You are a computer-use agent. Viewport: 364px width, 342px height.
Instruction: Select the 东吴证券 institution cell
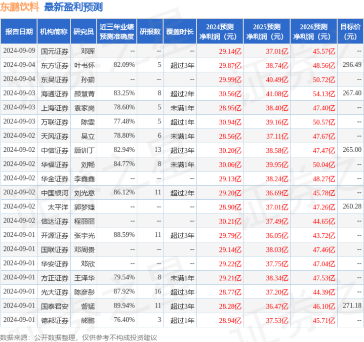(x=55, y=79)
